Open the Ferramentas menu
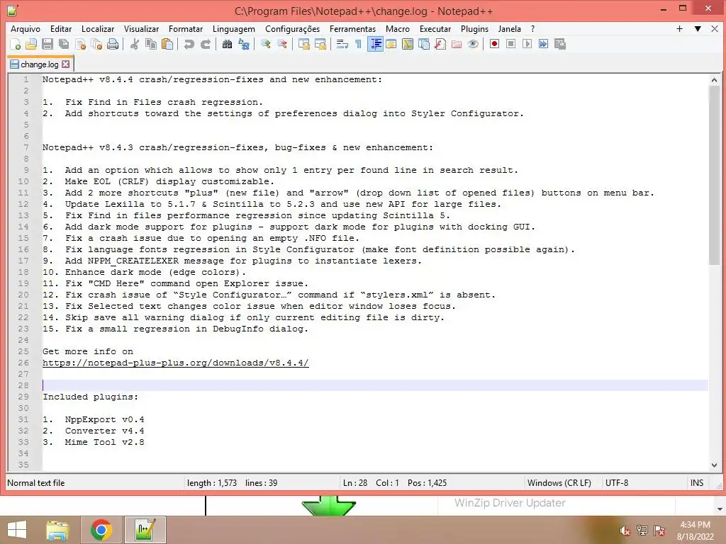726x544 pixels. (x=353, y=28)
